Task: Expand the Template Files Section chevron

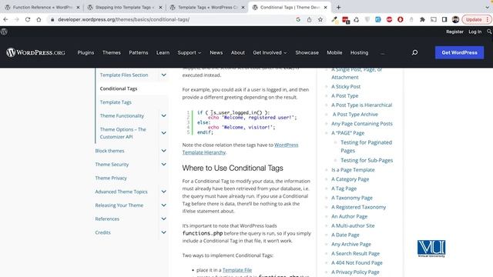Action: click(164, 75)
